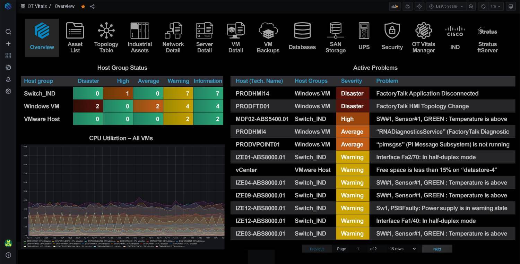Click the High severity badge
This screenshot has width=520, height=264.
pyautogui.click(x=353, y=119)
